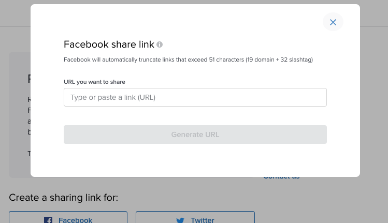
Task: Close the Facebook share link dialog
Action: click(x=333, y=22)
